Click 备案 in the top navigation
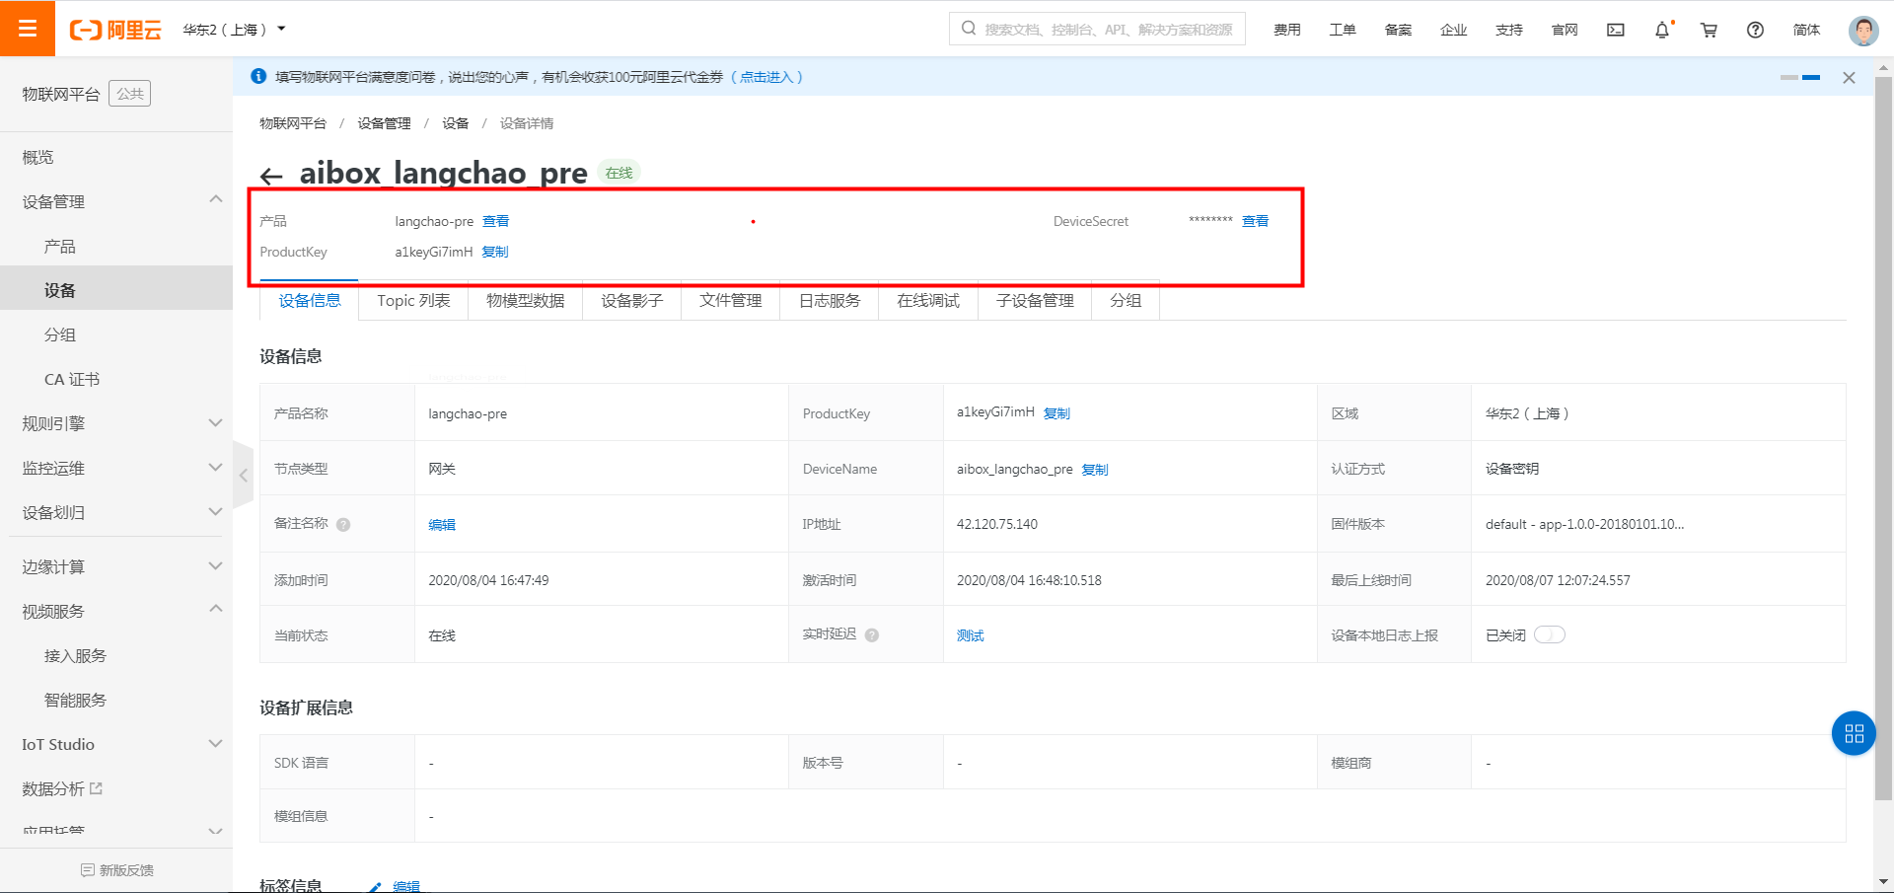 point(1398,30)
